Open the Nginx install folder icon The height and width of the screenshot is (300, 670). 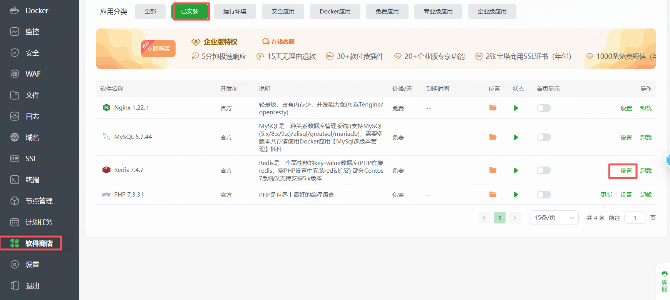493,108
